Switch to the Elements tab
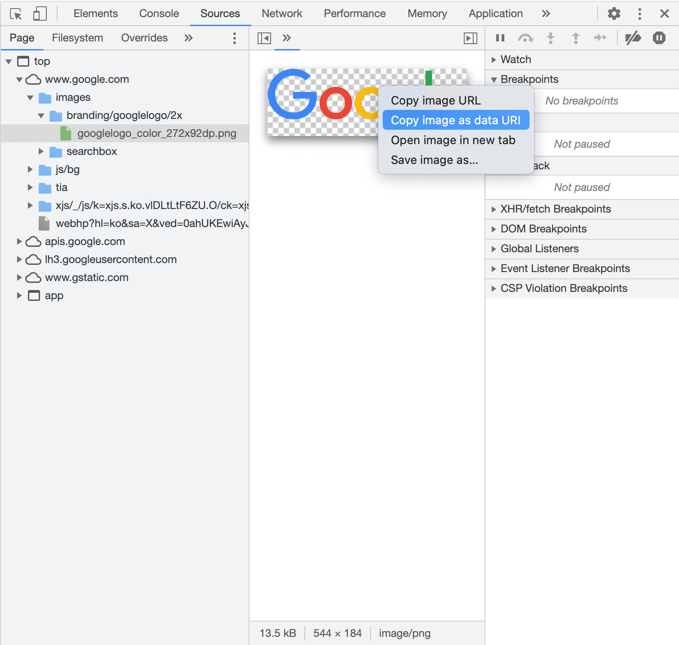This screenshot has height=645, width=679. click(x=95, y=14)
